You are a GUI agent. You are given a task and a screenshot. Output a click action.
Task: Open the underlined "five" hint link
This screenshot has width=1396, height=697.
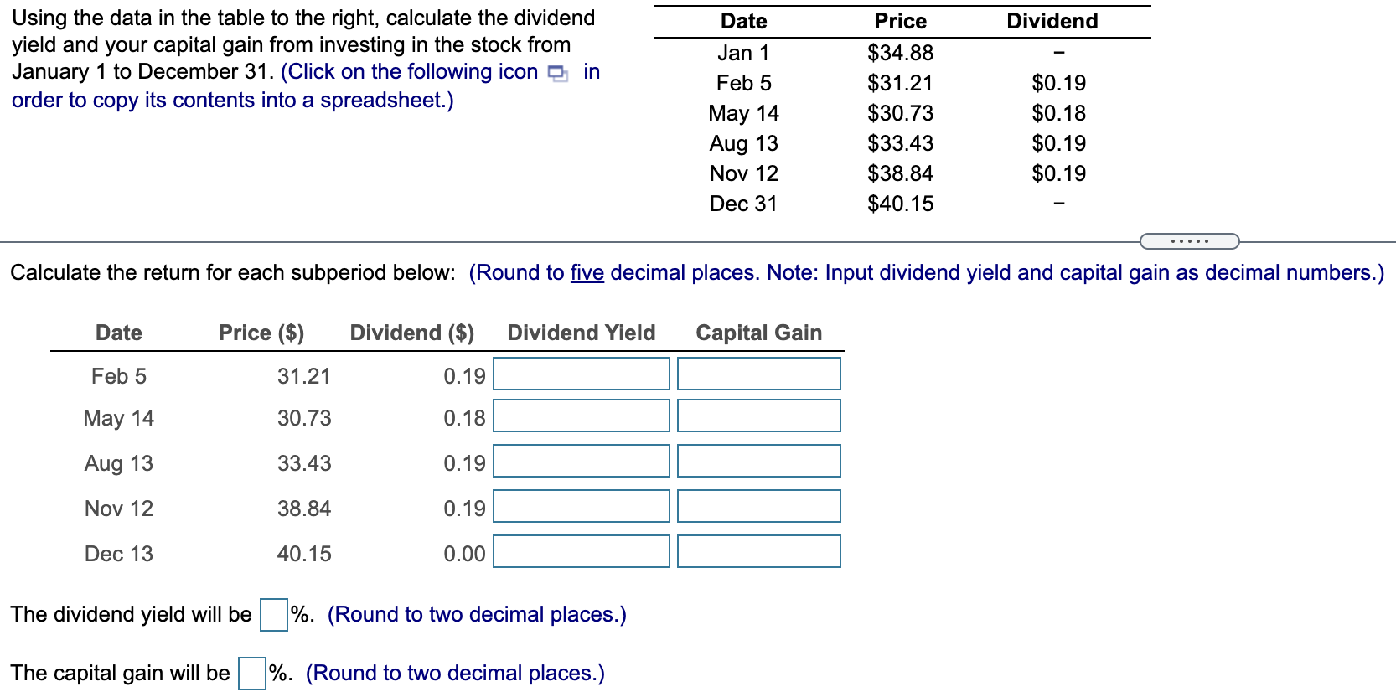[x=587, y=272]
